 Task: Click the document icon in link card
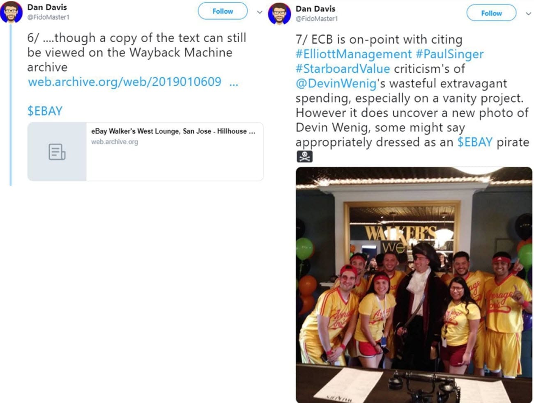[x=57, y=151]
